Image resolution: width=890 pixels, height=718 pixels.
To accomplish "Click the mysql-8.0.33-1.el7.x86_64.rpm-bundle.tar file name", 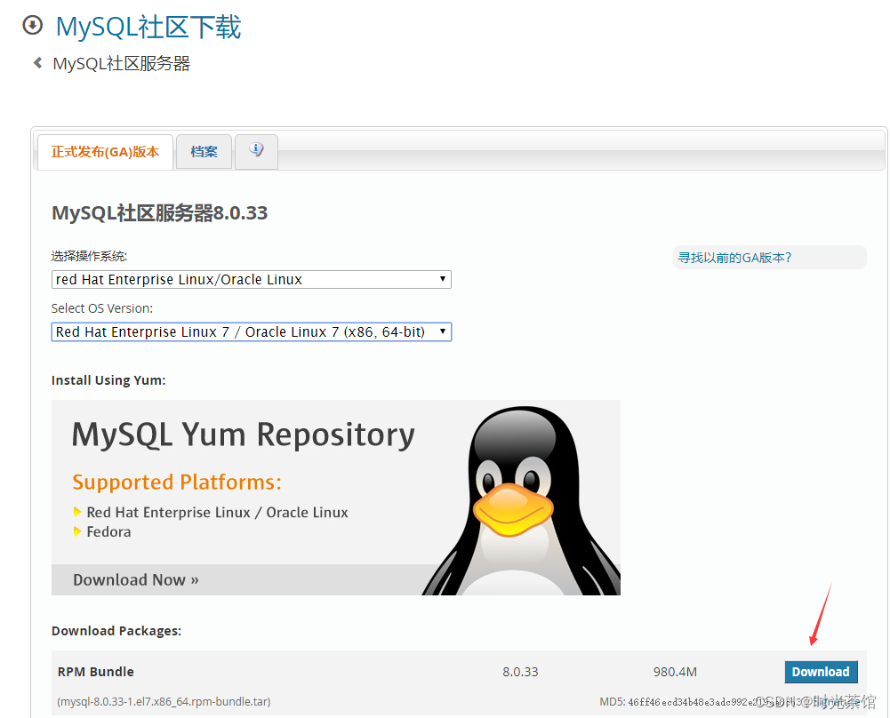I will pos(164,701).
